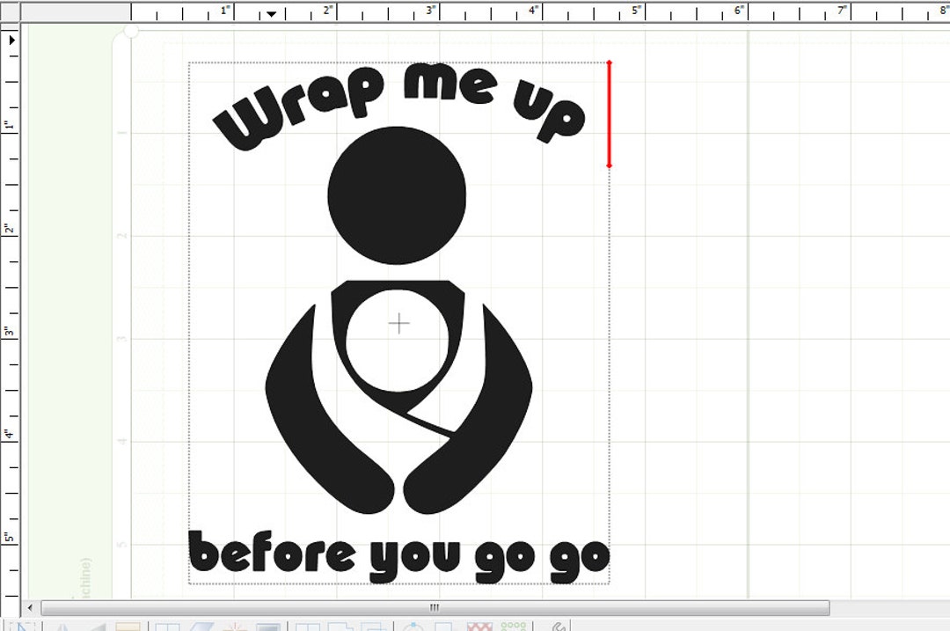The height and width of the screenshot is (631, 950).
Task: Click the red vertical measurement marker
Action: [609, 113]
